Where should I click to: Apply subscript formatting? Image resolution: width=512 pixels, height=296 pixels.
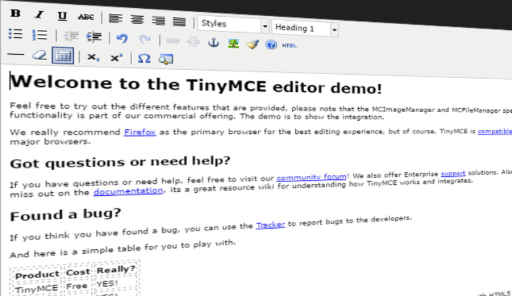93,57
